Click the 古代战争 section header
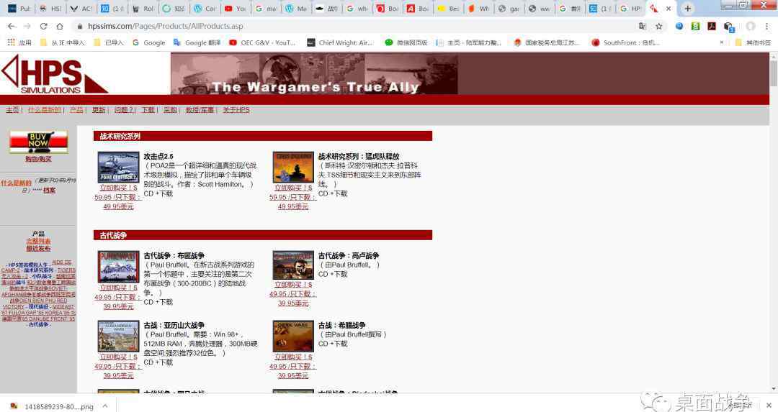The image size is (778, 412). 262,235
